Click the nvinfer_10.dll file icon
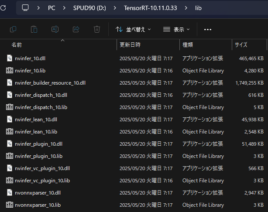The height and width of the screenshot is (212, 268). tap(10, 58)
